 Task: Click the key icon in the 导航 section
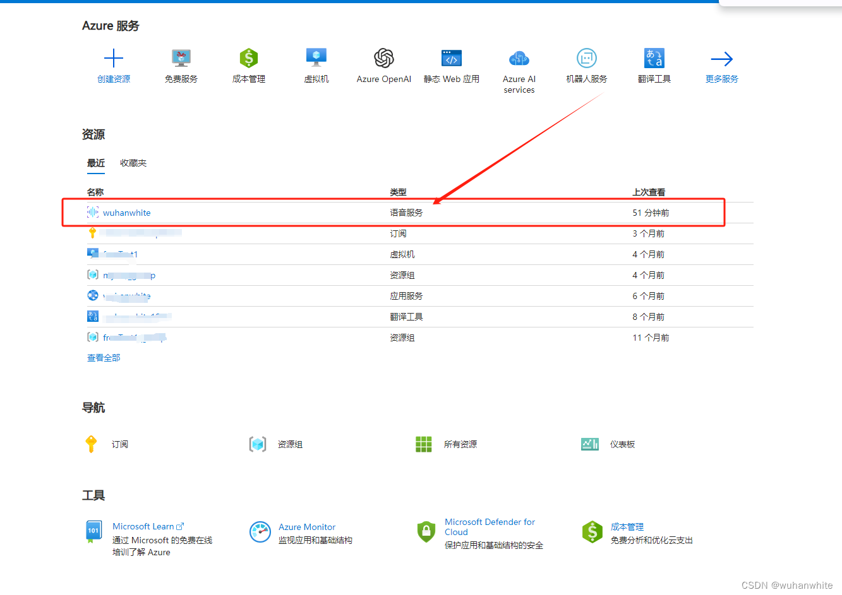(x=91, y=444)
